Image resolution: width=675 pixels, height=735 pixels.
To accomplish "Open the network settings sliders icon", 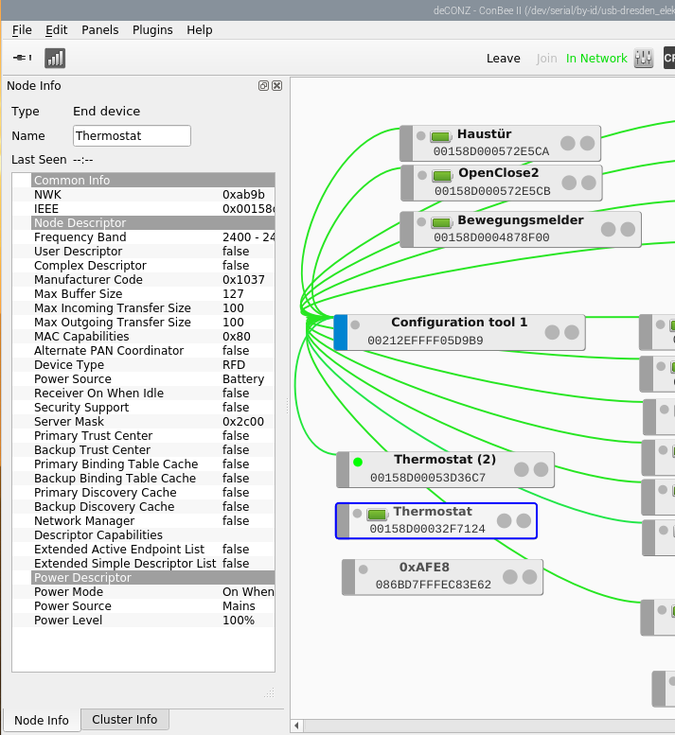I will pos(644,58).
